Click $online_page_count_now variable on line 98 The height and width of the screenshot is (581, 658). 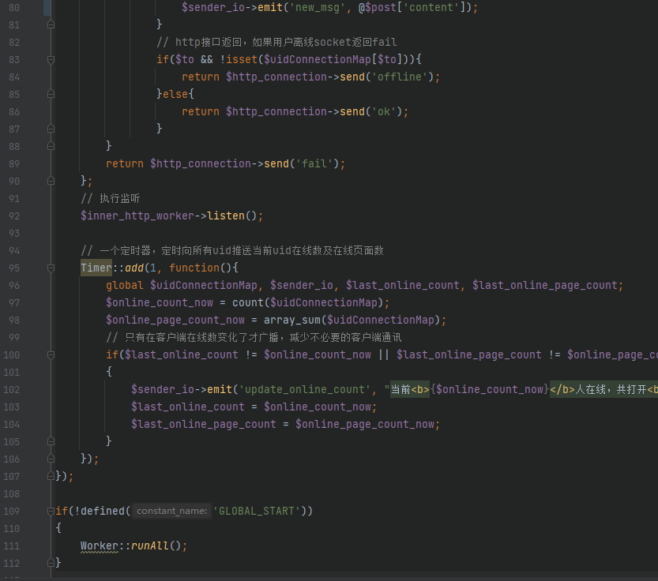(175, 320)
